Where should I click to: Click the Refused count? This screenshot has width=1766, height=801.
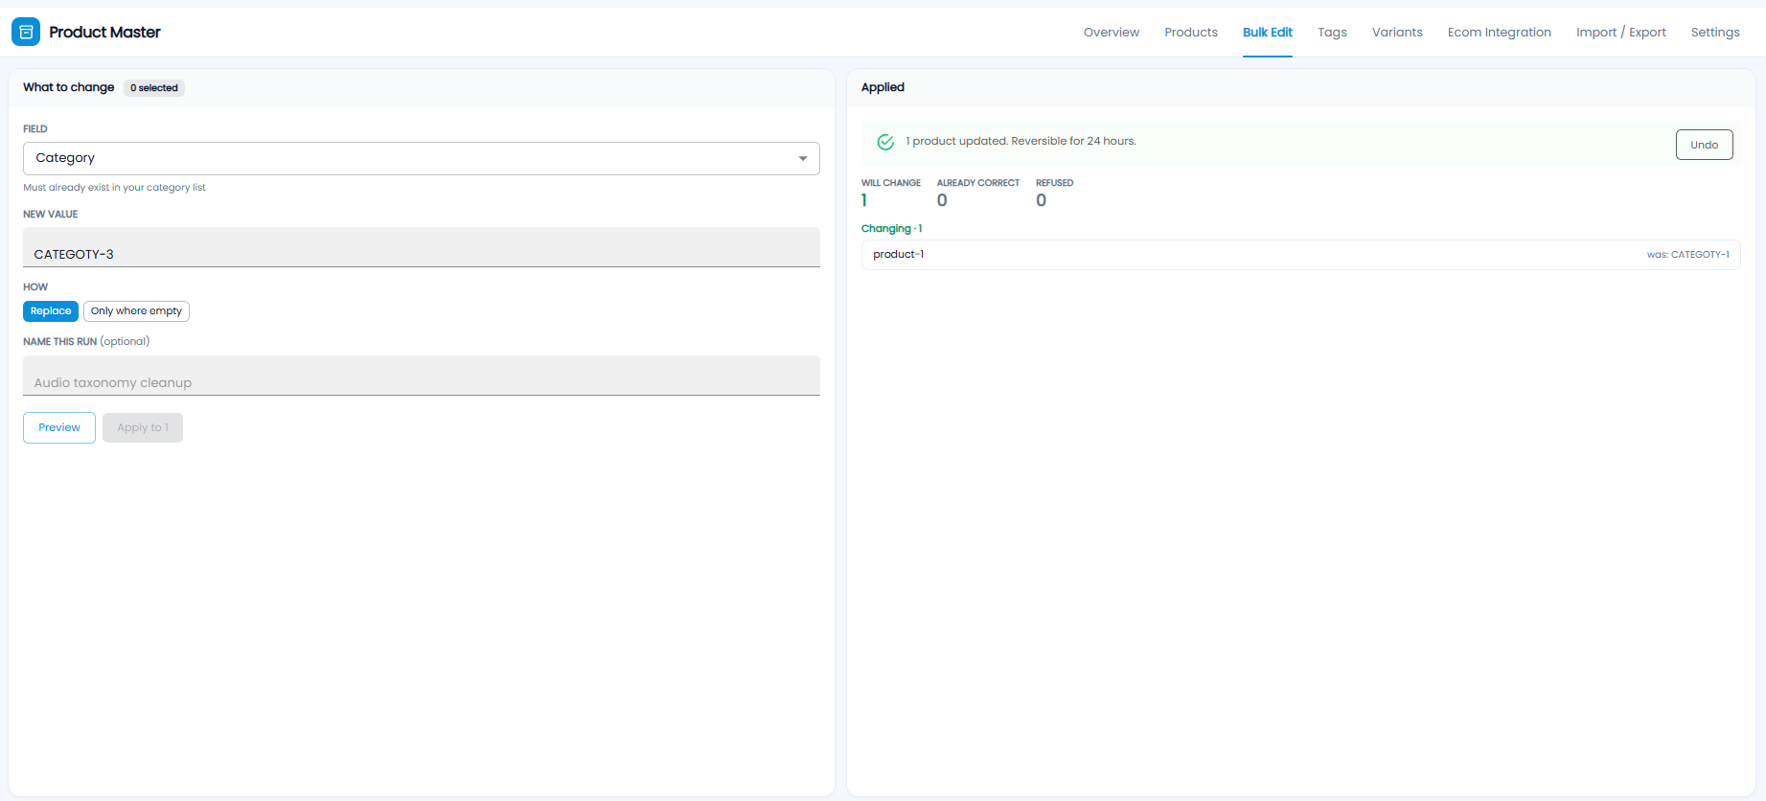point(1042,200)
